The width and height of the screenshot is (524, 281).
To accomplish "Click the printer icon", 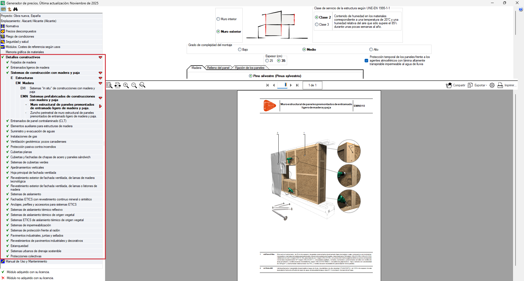I will 500,85.
